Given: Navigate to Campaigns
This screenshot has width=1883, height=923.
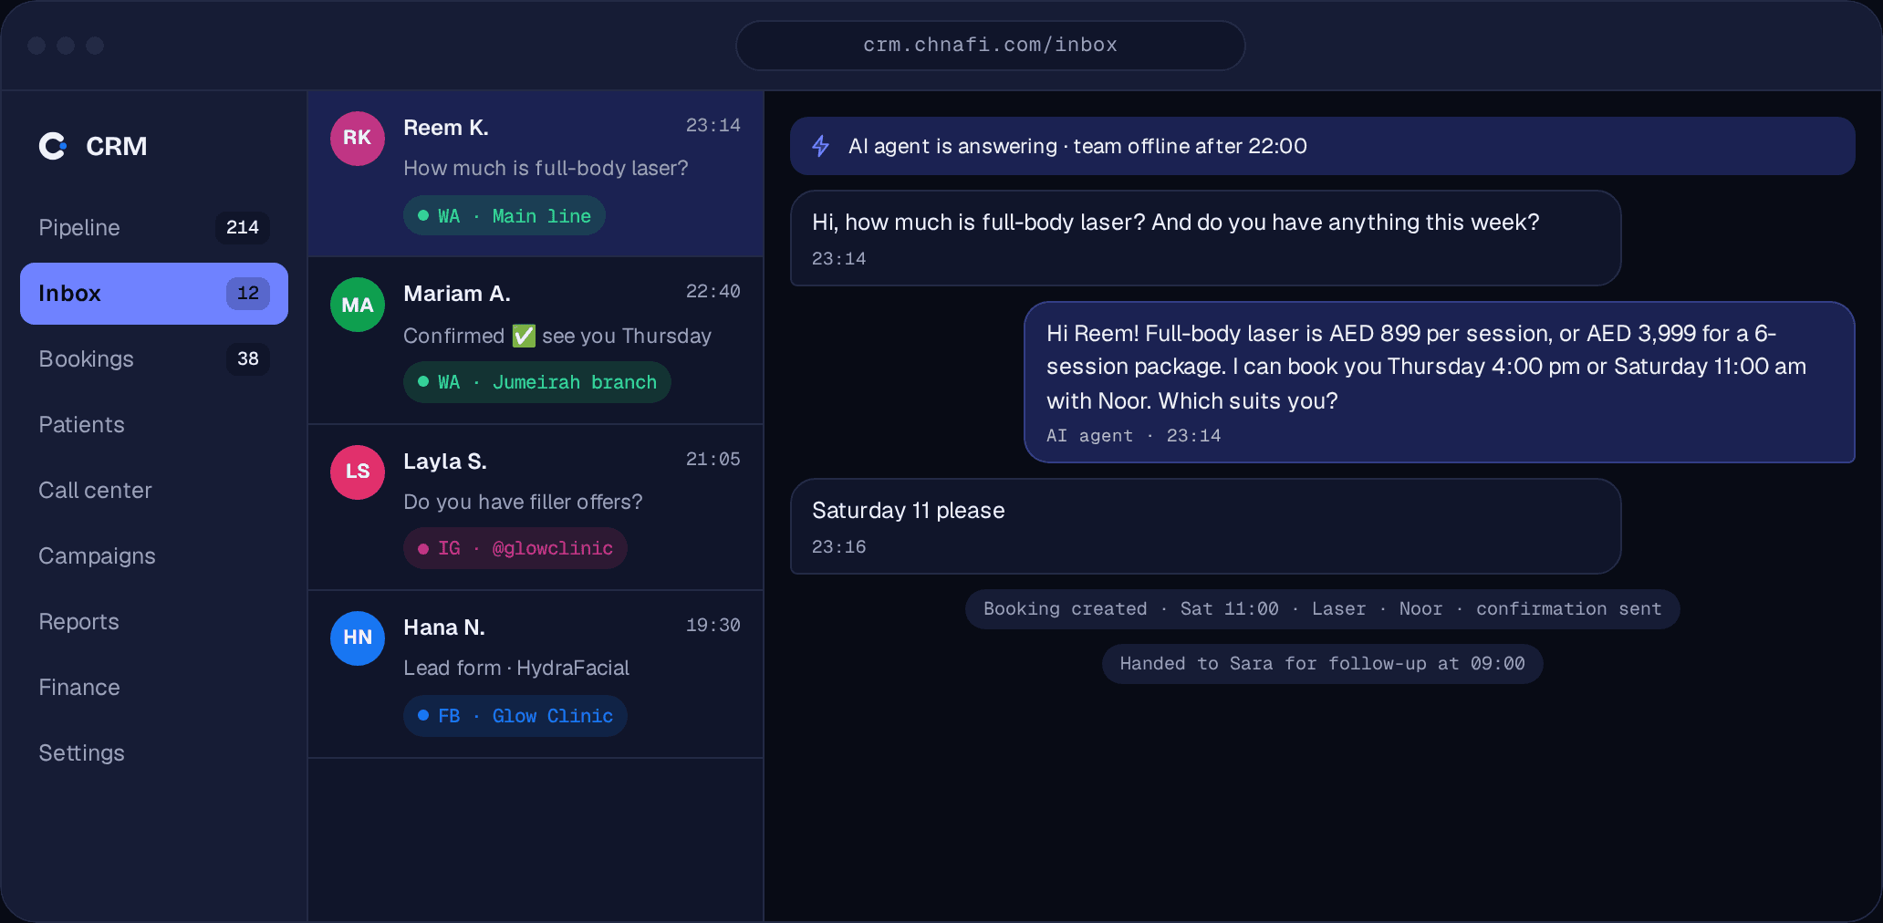Looking at the screenshot, I should (x=154, y=556).
